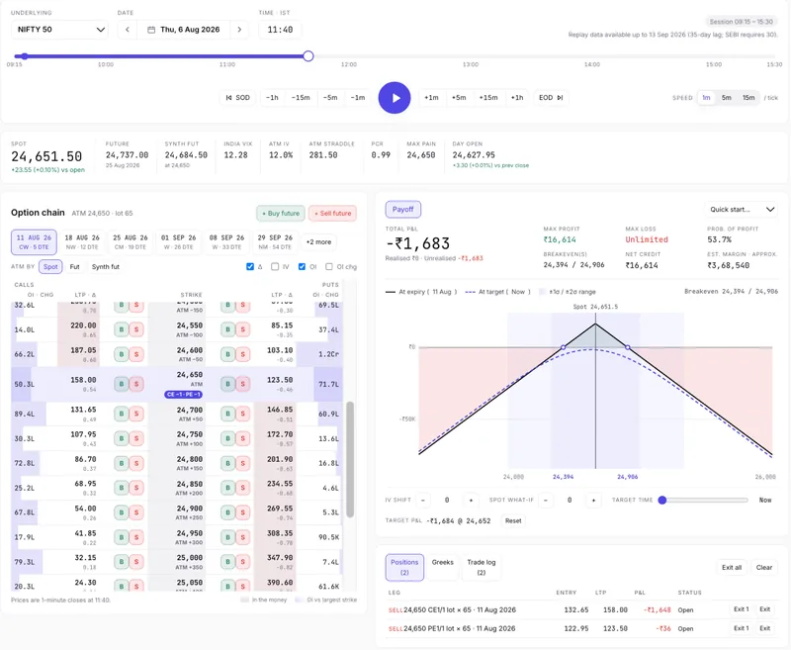Screen dimensions: 791x650
Task: Open the date picker Thu, 6 Aug 2026
Action: [184, 30]
